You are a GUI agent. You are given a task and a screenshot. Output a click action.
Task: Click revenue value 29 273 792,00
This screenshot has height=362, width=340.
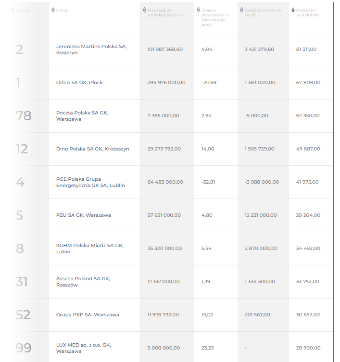pos(164,149)
